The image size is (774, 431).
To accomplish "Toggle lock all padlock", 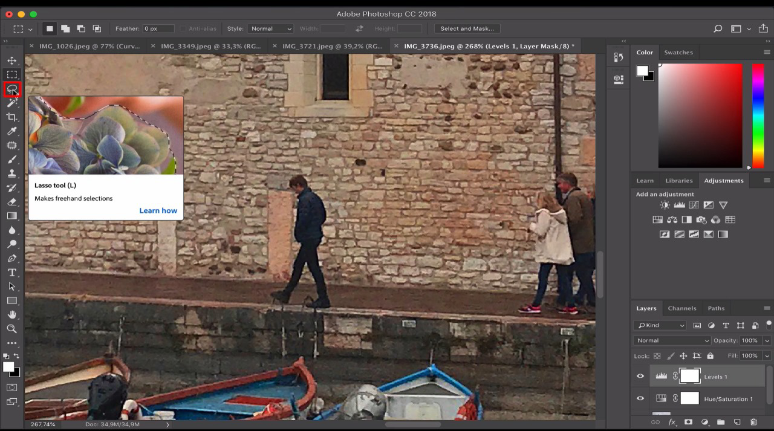I will 710,356.
